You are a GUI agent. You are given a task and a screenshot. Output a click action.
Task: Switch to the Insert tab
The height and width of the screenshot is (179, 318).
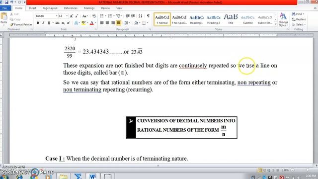tap(32, 8)
